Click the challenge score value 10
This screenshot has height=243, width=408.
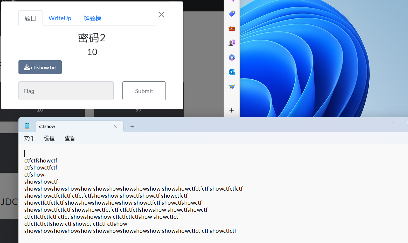92,52
